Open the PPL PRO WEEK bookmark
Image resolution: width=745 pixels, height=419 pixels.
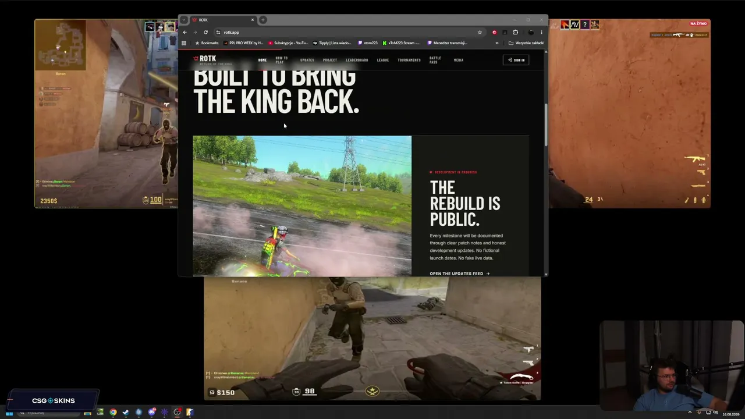[x=243, y=42]
